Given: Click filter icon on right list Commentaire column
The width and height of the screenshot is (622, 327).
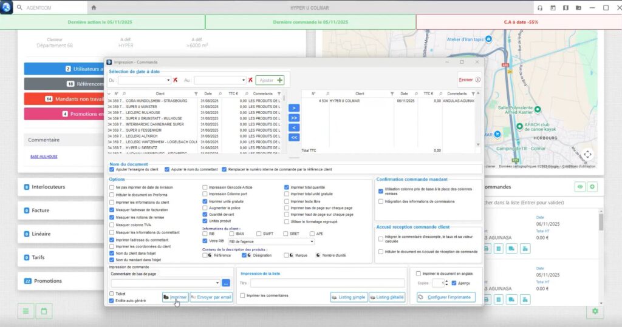Looking at the screenshot, I should (x=473, y=94).
